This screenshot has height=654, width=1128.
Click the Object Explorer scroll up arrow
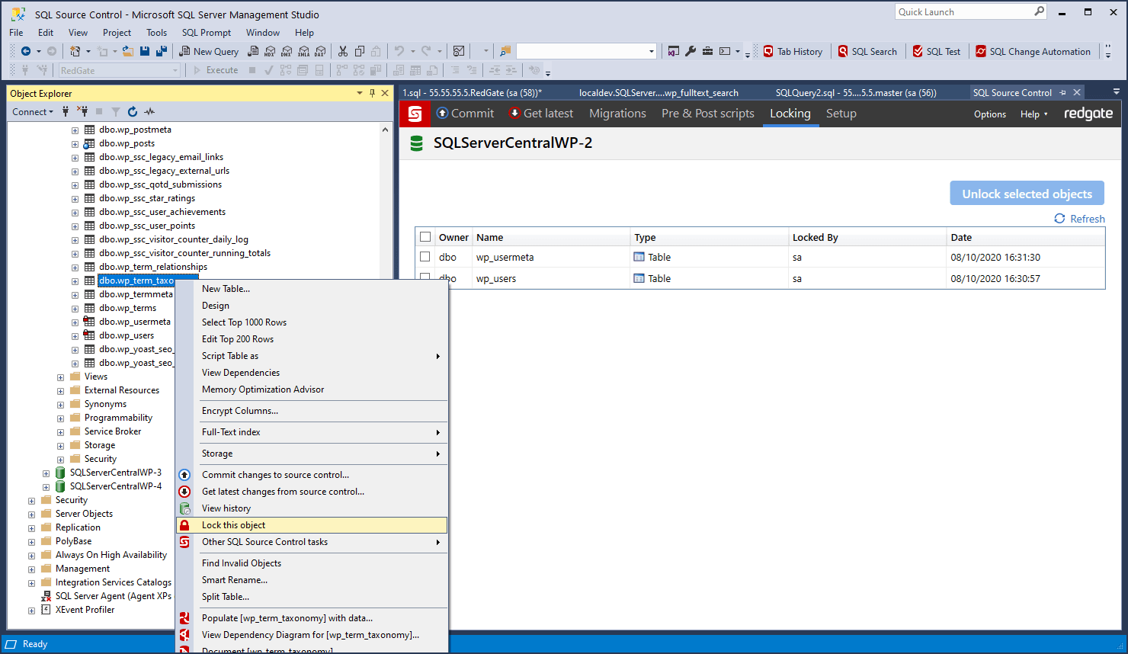tap(385, 130)
